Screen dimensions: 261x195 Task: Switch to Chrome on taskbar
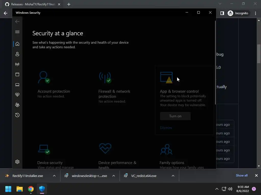point(31,189)
